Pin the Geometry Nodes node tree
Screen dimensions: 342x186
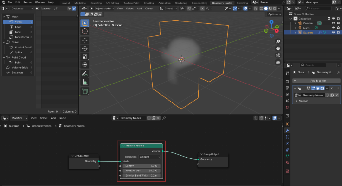164,118
